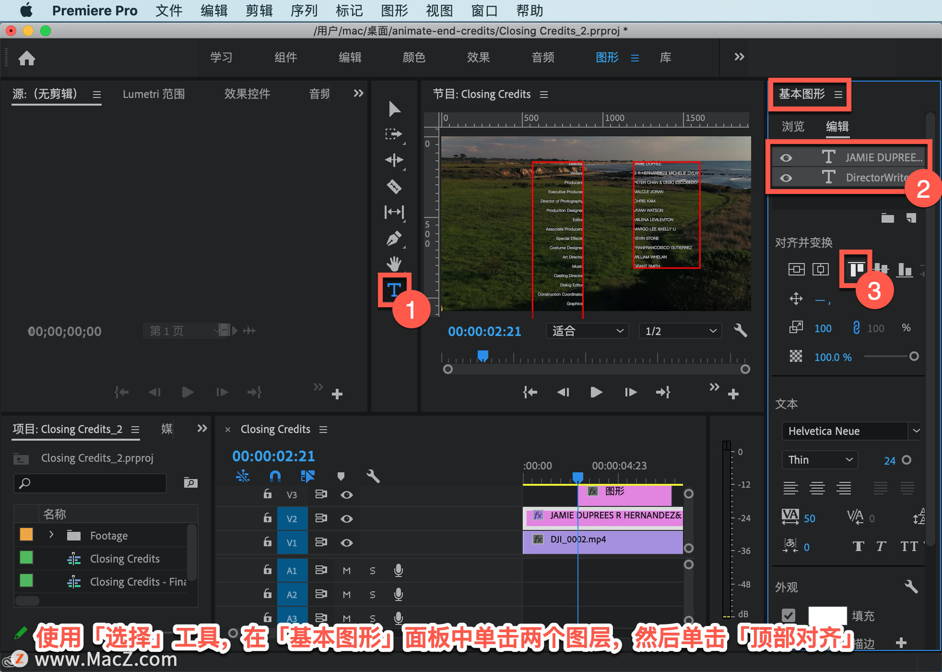The height and width of the screenshot is (672, 942).
Task: Open the 序列 menu
Action: click(304, 10)
